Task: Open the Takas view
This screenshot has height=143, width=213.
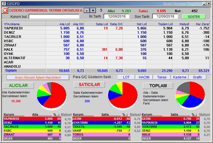Action: click(162, 77)
